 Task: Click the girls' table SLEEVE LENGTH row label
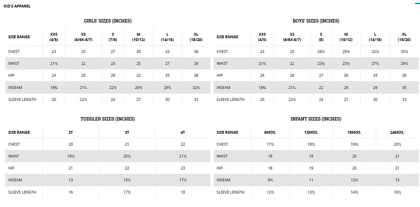22,100
